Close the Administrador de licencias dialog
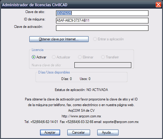 click(x=158, y=5)
